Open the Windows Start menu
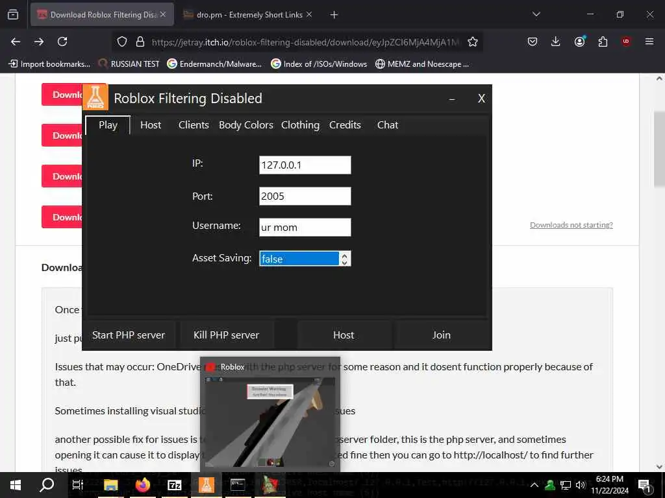 [x=16, y=485]
